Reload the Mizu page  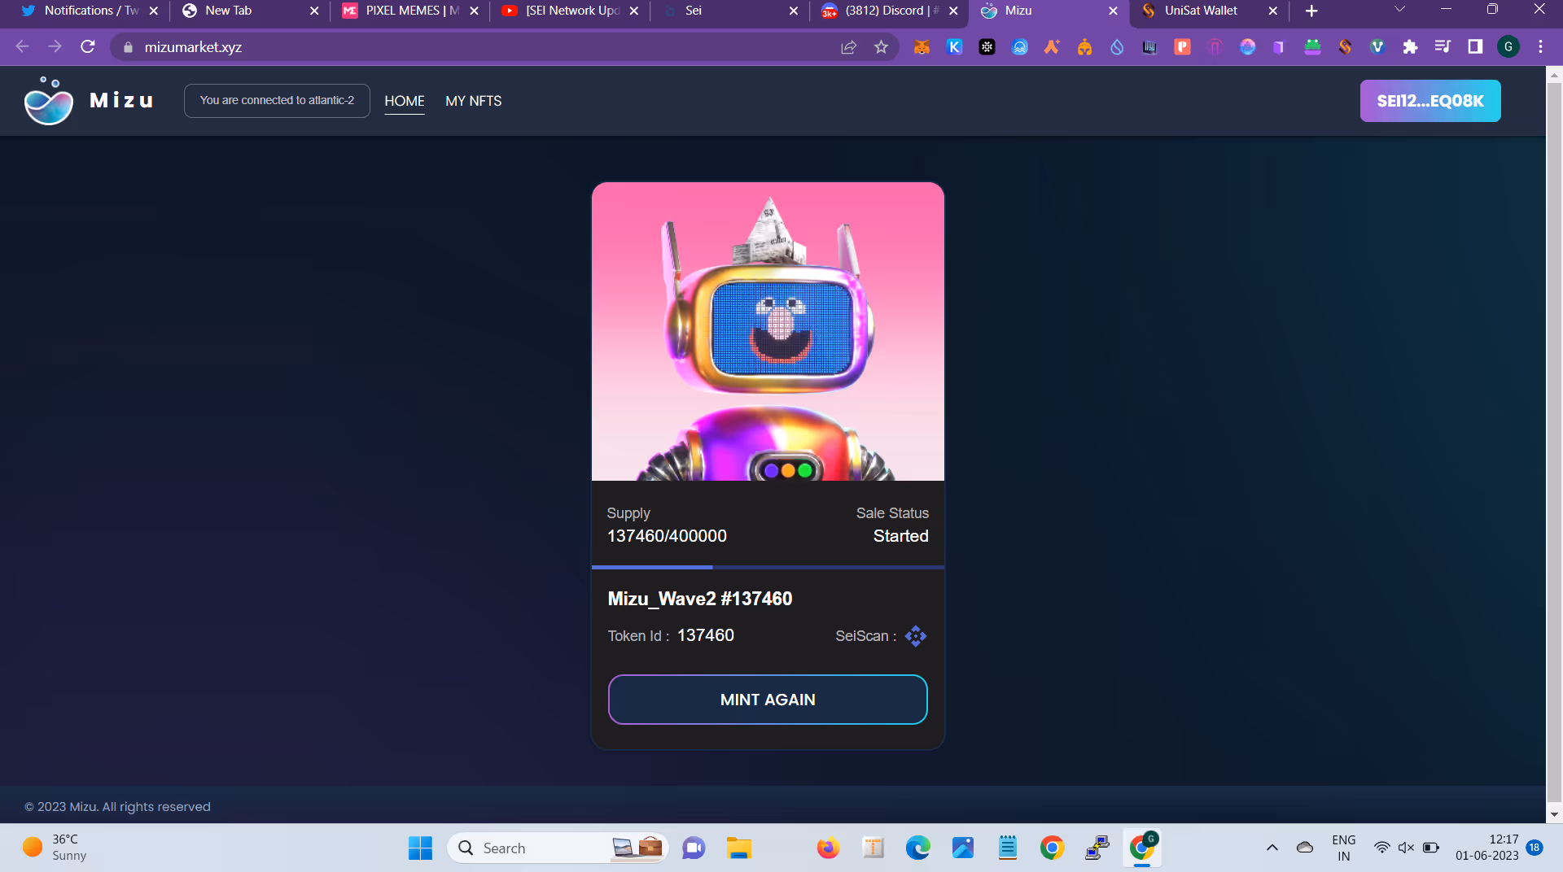tap(88, 47)
